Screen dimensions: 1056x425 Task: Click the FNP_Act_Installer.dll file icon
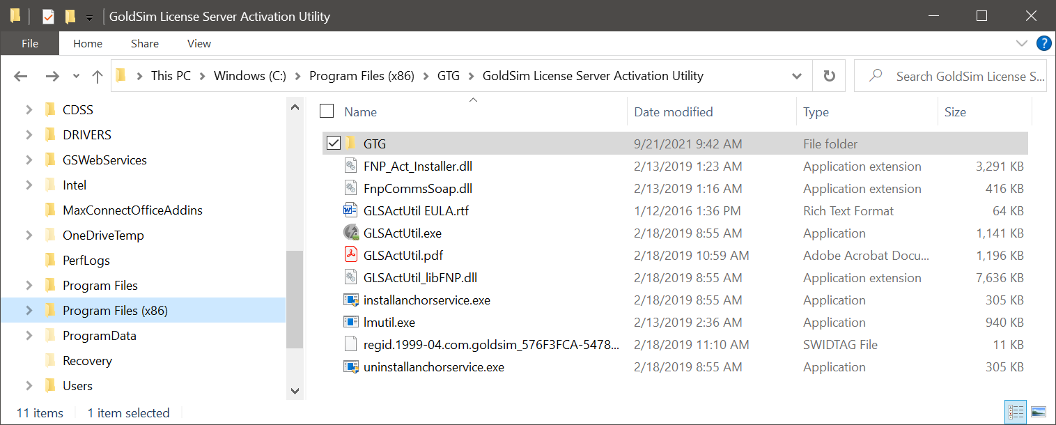click(x=351, y=166)
